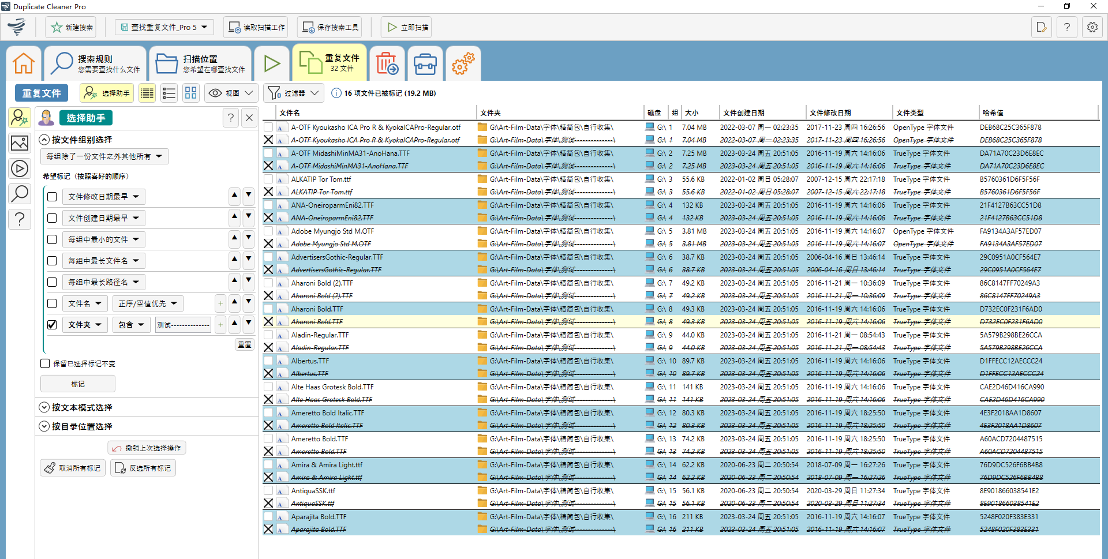Open the image preview sidebar icon
Screen dimensions: 1108x559
click(20, 143)
